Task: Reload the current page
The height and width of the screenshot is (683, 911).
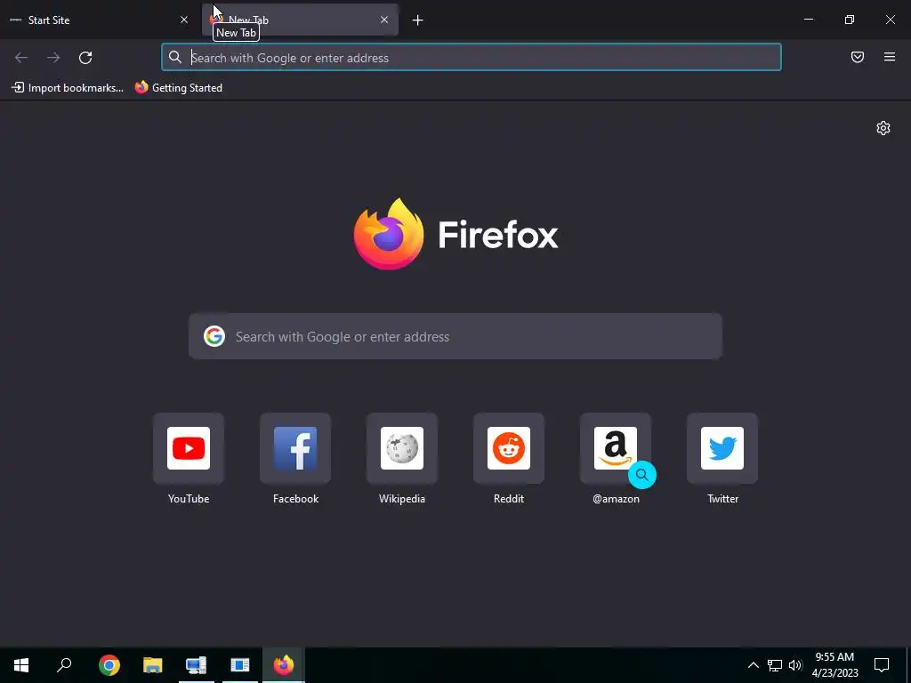Action: (x=85, y=58)
